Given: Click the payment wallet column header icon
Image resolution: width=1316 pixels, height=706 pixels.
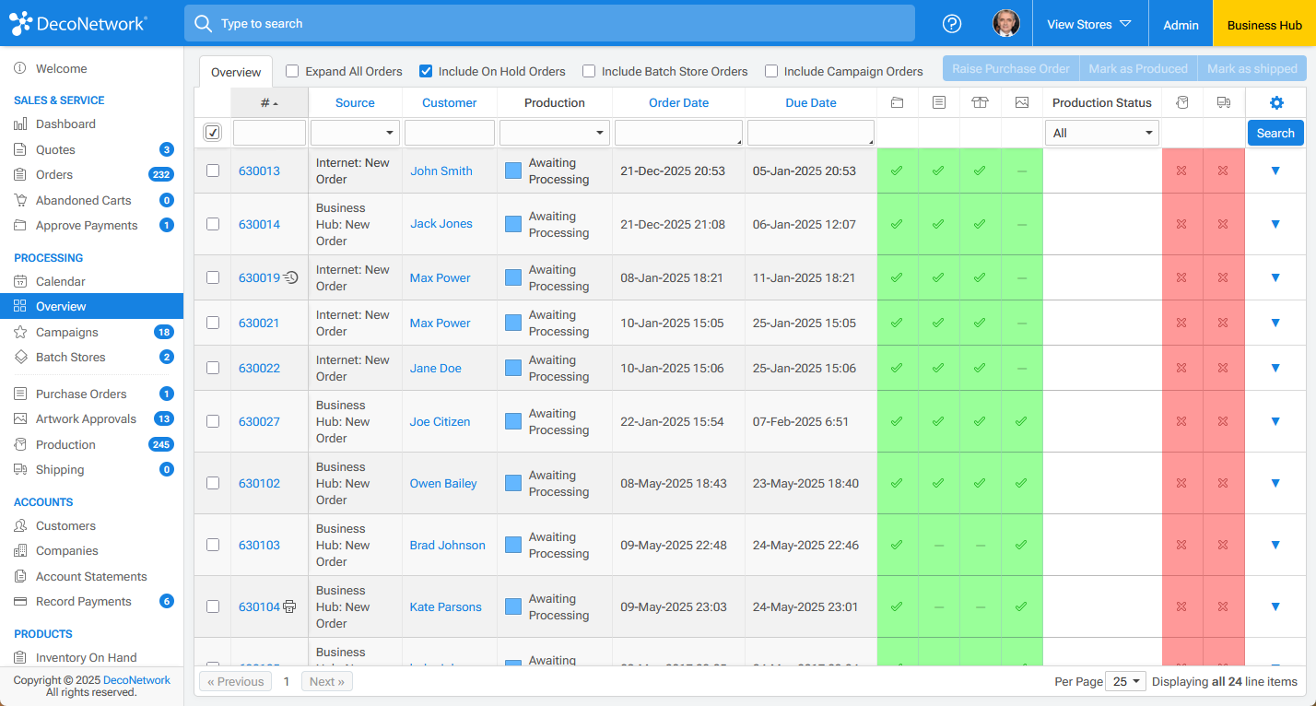Looking at the screenshot, I should 898,102.
